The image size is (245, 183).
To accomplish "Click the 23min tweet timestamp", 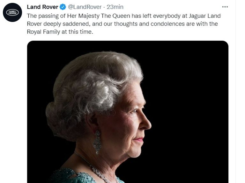I will (x=115, y=7).
